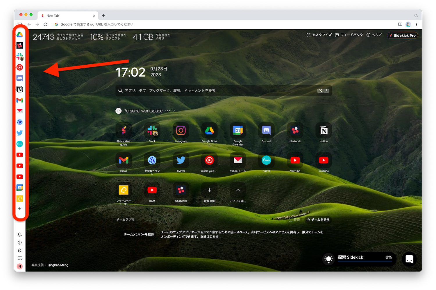Viewport: 436px width, 290px height.
Task: Open Google Drive in the left sidebar
Action: 20,35
